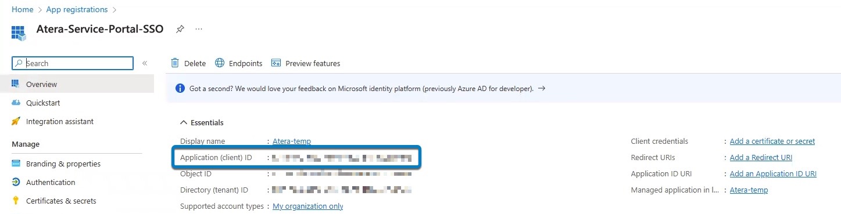The image size is (841, 214).
Task: Click the Delete trash icon
Action: 174,63
